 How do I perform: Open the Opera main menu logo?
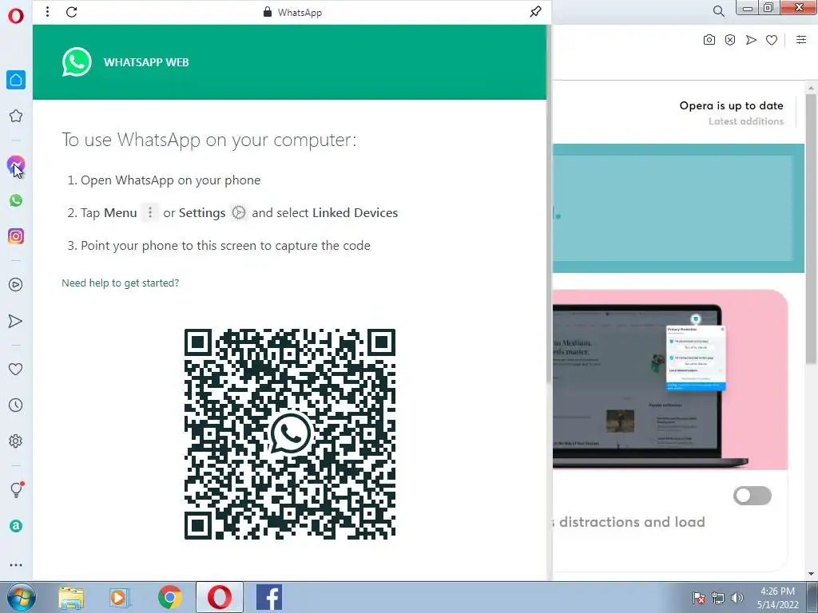(16, 16)
